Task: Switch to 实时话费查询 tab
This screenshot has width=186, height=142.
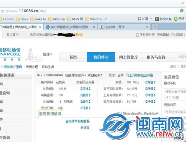Action: coord(69,27)
